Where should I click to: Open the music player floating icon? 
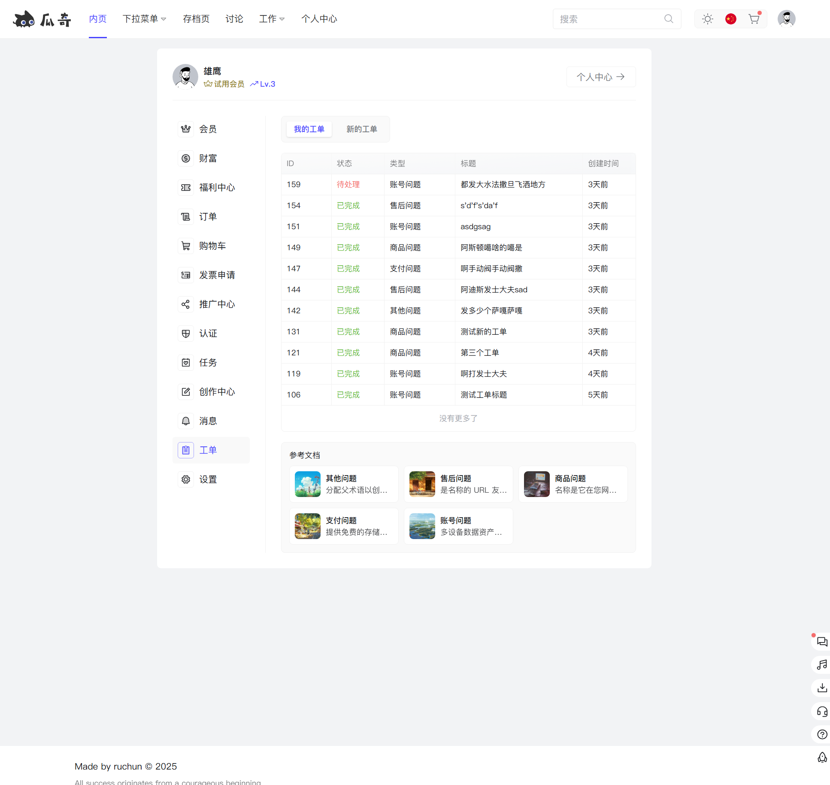[x=822, y=665]
